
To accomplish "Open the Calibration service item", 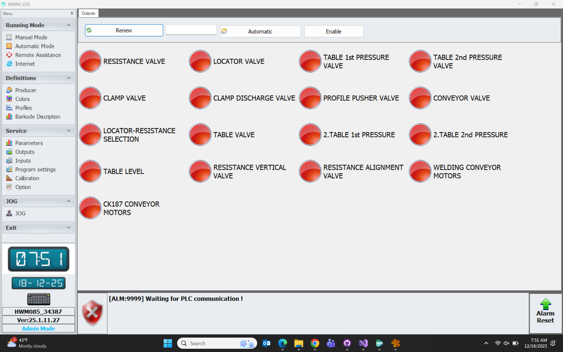I will tap(27, 178).
